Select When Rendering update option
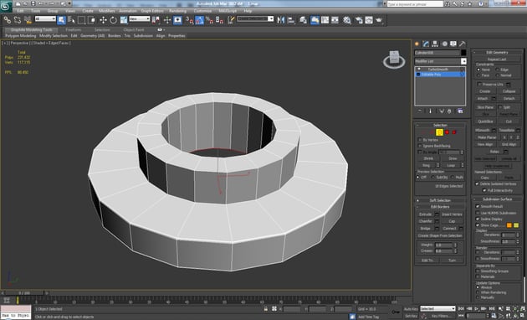Screen dimensions: 527x320 [x=478, y=292]
